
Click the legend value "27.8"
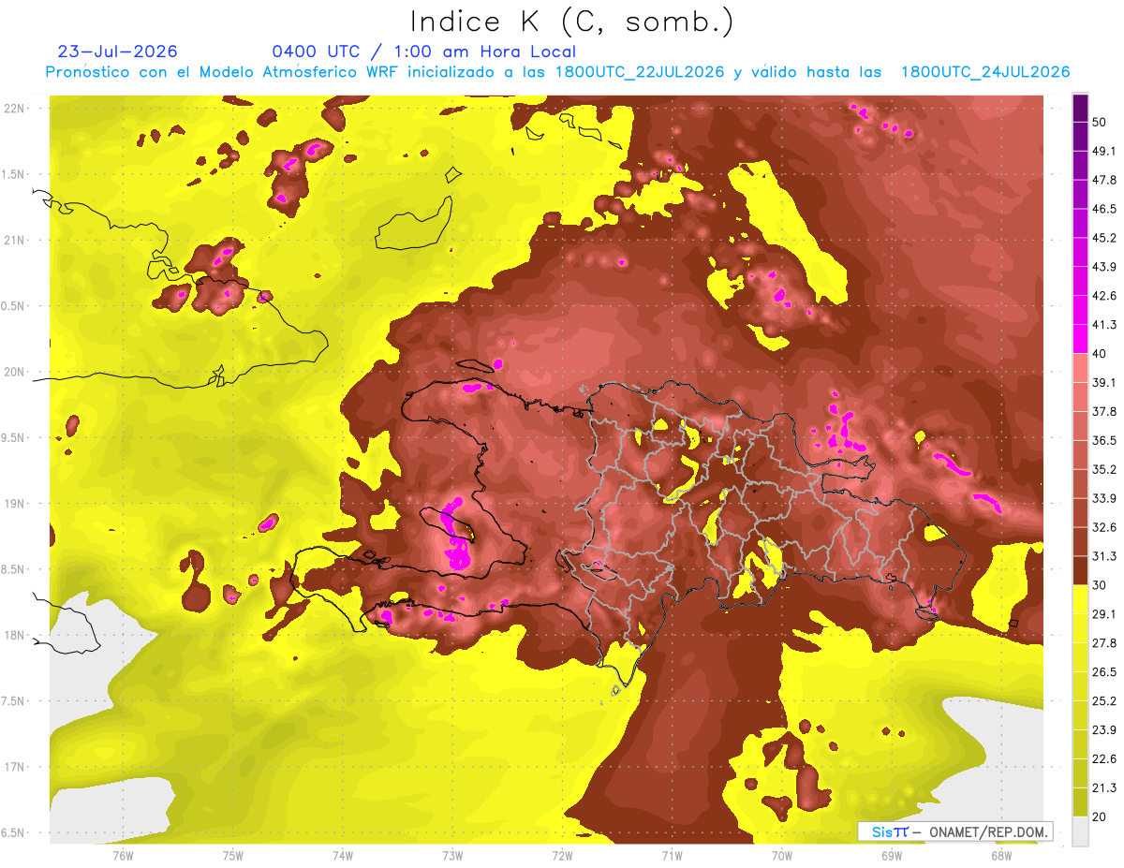click(x=1103, y=643)
